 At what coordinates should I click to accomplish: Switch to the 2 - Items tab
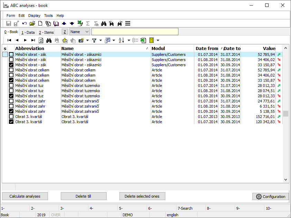46,32
